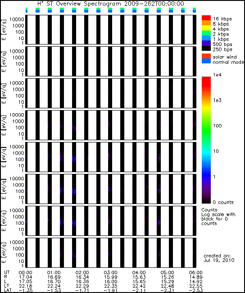Click the 'LT' row header label
This screenshot has height=293, width=245.
click(7, 286)
